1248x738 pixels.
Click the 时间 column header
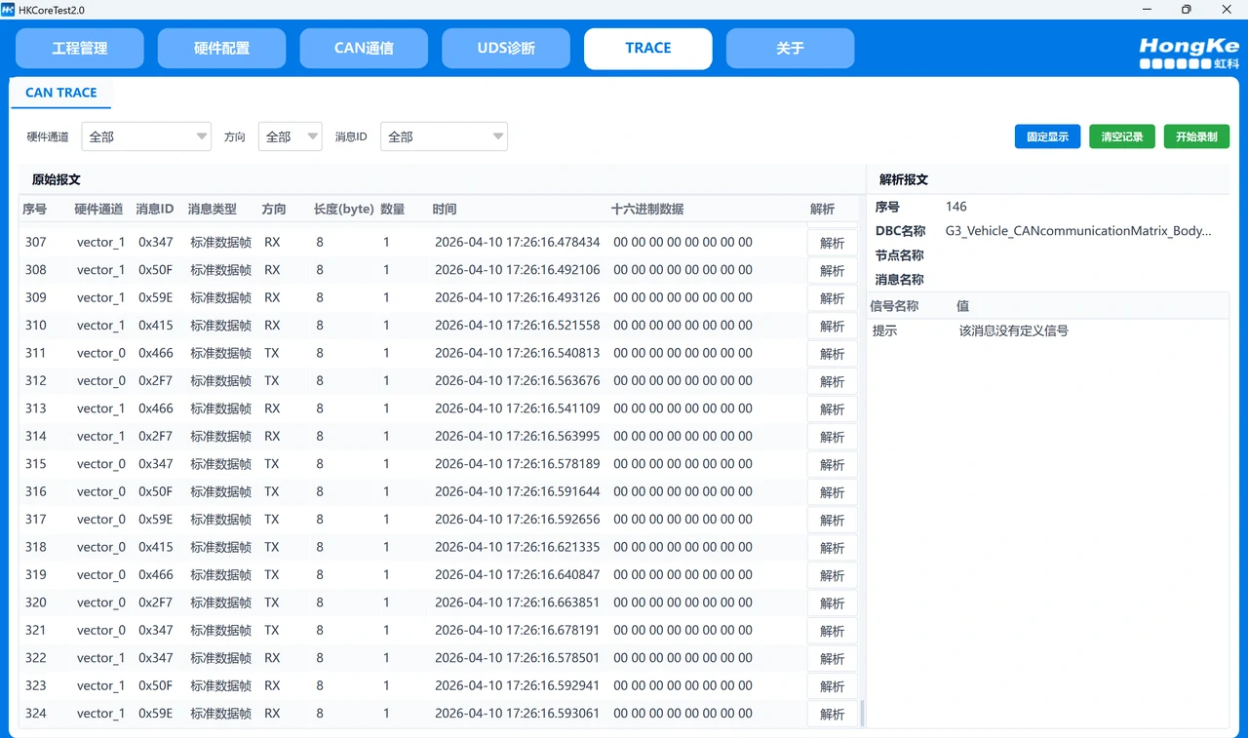pos(445,209)
